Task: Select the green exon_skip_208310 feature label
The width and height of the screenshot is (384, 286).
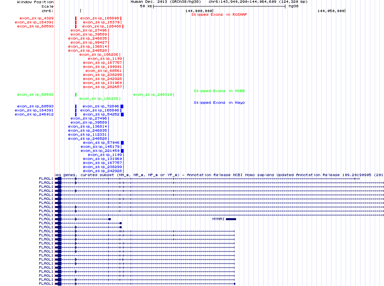Action: [153, 95]
